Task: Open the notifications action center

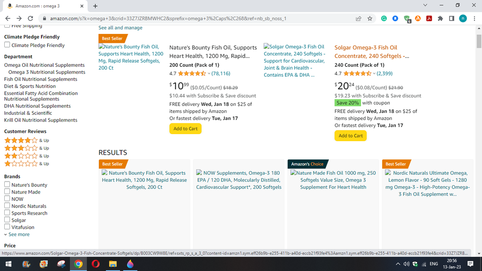Action: click(x=470, y=264)
